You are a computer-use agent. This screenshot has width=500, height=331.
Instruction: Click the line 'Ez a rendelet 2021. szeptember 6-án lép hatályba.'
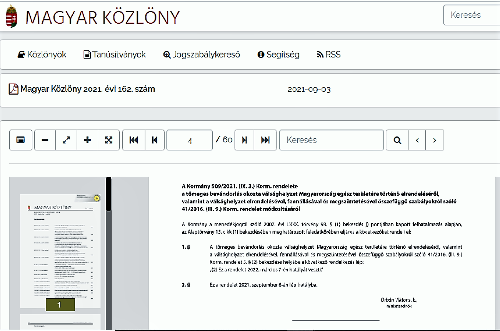pyautogui.click(x=263, y=285)
